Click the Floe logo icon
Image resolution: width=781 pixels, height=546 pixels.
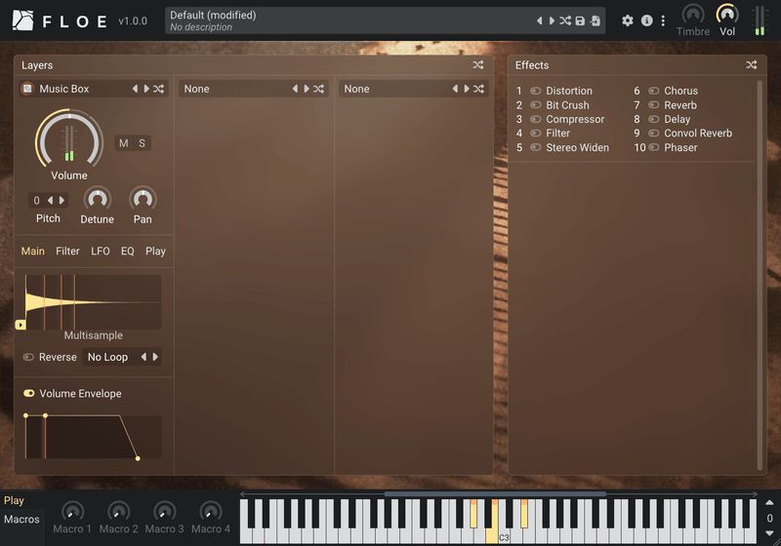[x=22, y=20]
